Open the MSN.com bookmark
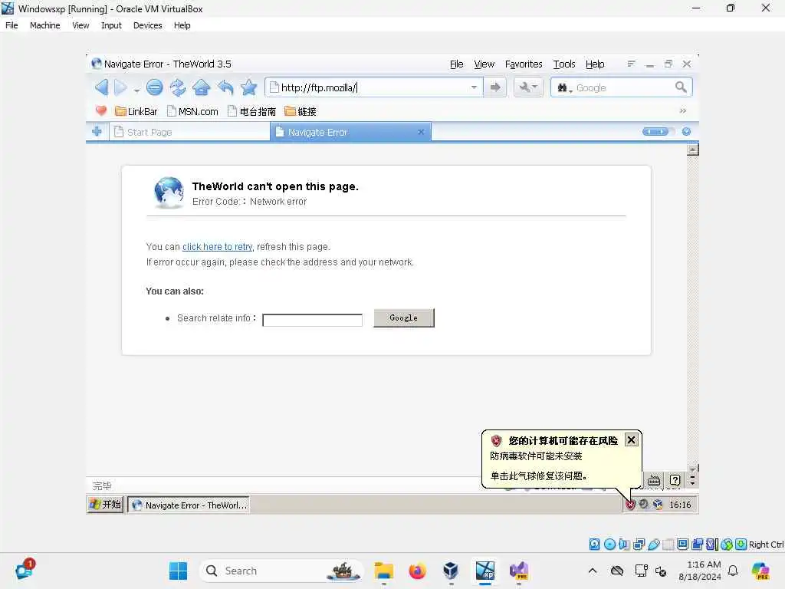 (192, 111)
